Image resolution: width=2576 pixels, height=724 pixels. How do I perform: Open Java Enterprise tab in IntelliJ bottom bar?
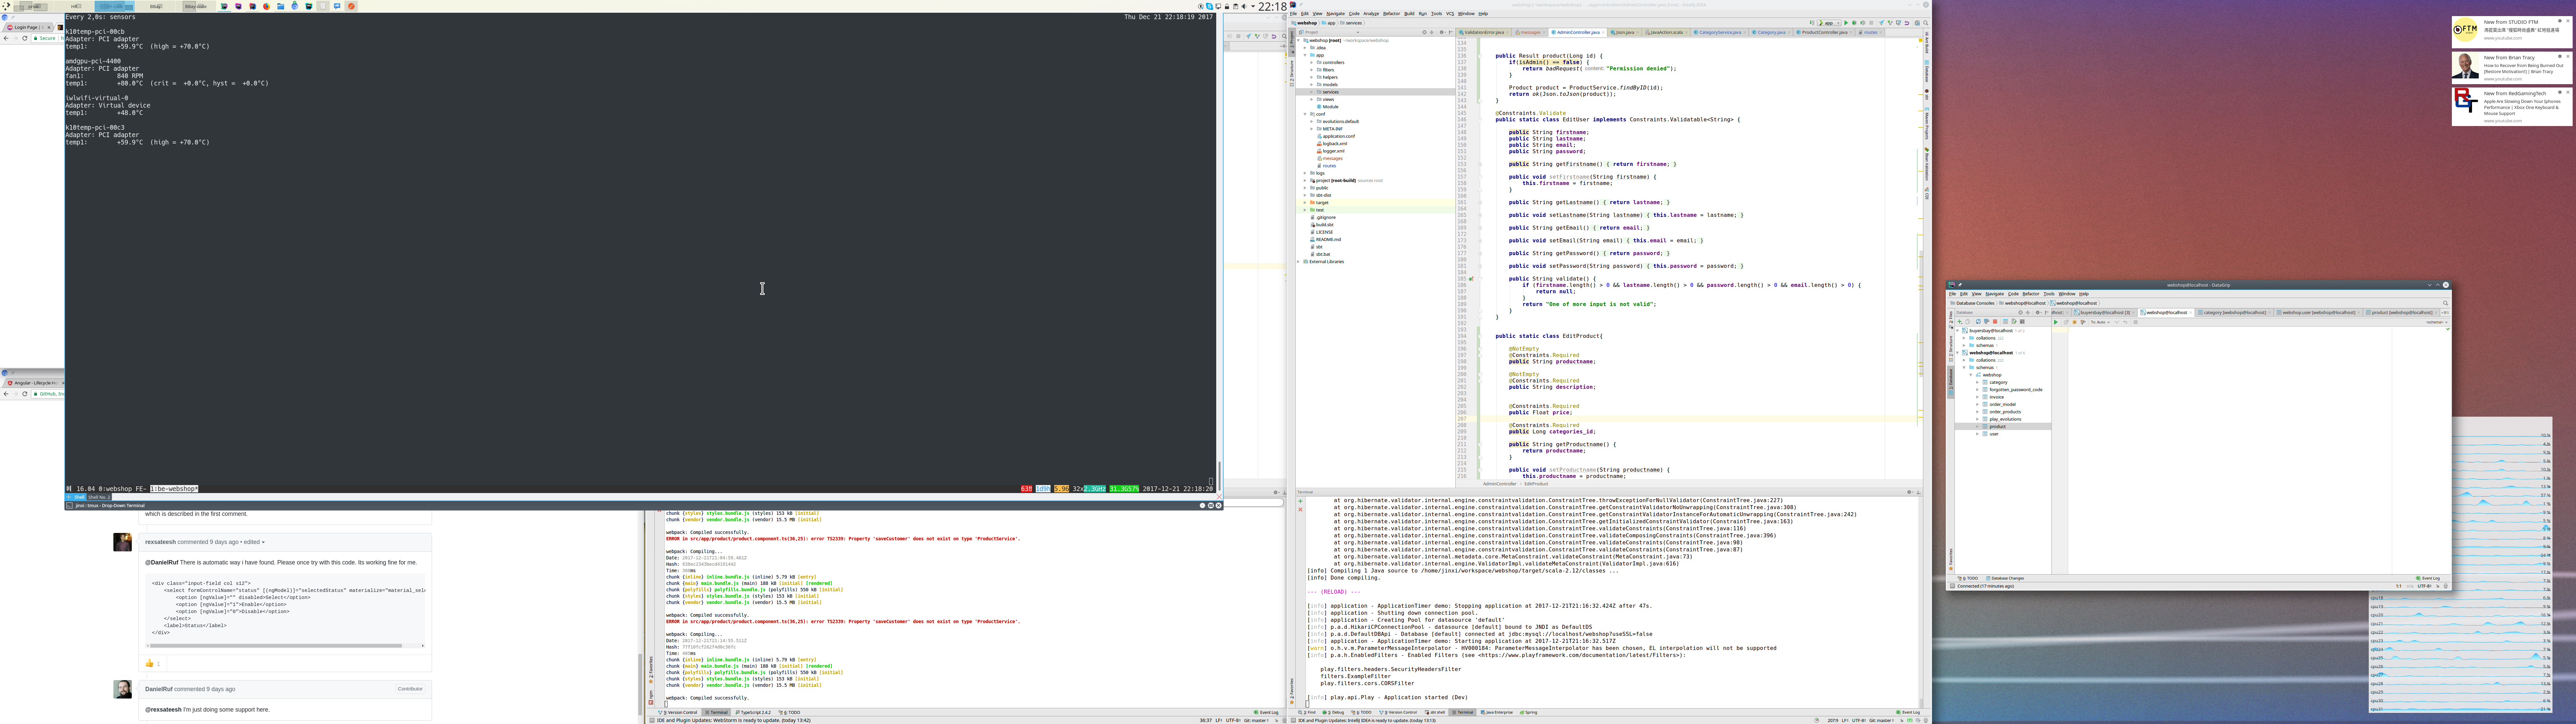tap(1497, 712)
